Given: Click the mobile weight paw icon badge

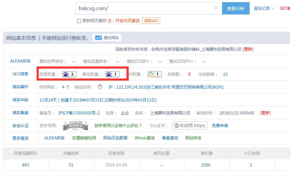Looking at the screenshot, I should tap(112, 74).
